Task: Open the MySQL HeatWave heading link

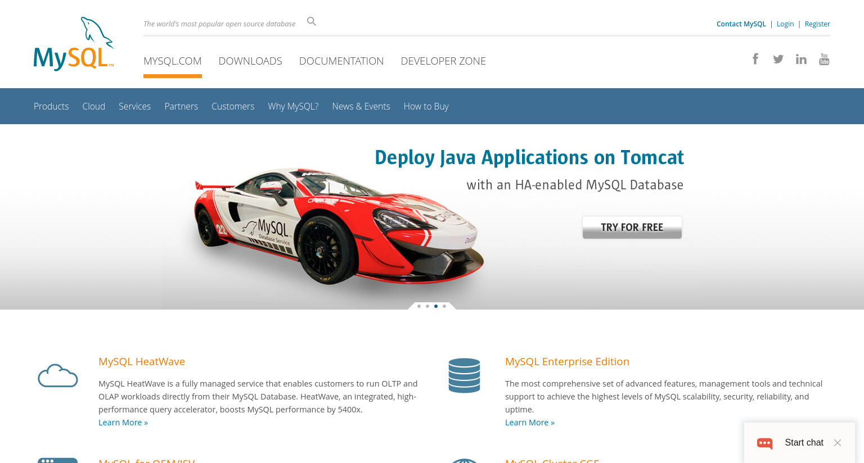Action: [142, 361]
